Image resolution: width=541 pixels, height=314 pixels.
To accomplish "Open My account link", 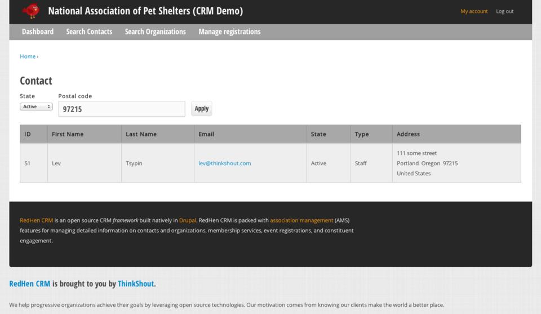I will [x=474, y=11].
